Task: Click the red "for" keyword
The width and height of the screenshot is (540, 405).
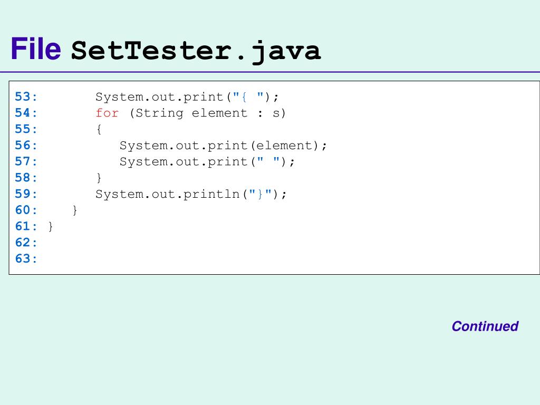Action: pyautogui.click(x=107, y=113)
